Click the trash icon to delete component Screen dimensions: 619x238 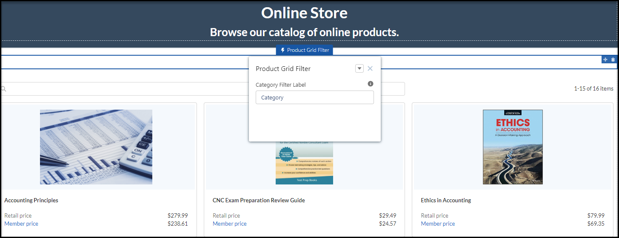tap(613, 60)
